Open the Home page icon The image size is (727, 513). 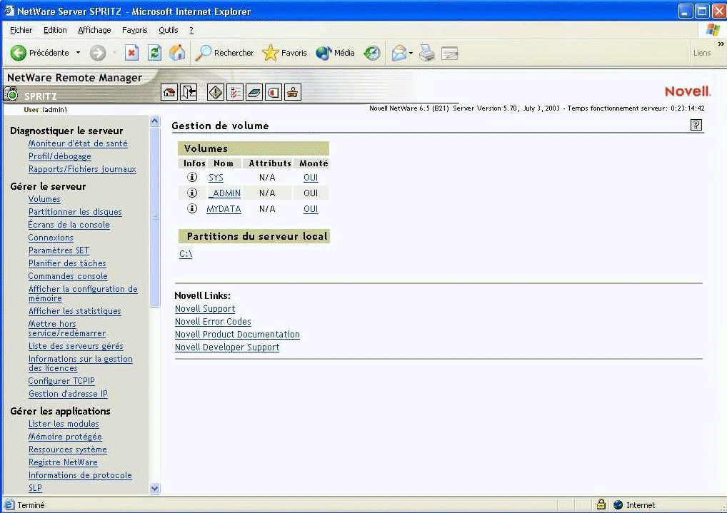coord(170,91)
